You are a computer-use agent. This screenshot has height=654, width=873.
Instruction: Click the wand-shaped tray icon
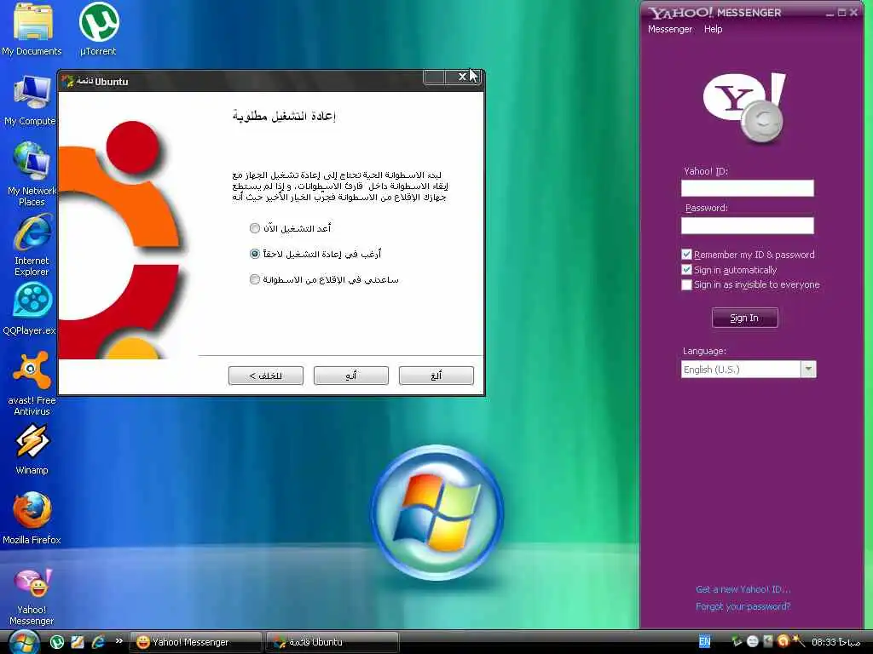pyautogui.click(x=798, y=641)
